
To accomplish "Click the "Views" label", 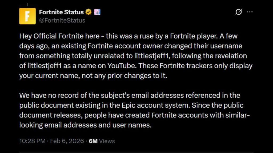I will pos(107,141).
